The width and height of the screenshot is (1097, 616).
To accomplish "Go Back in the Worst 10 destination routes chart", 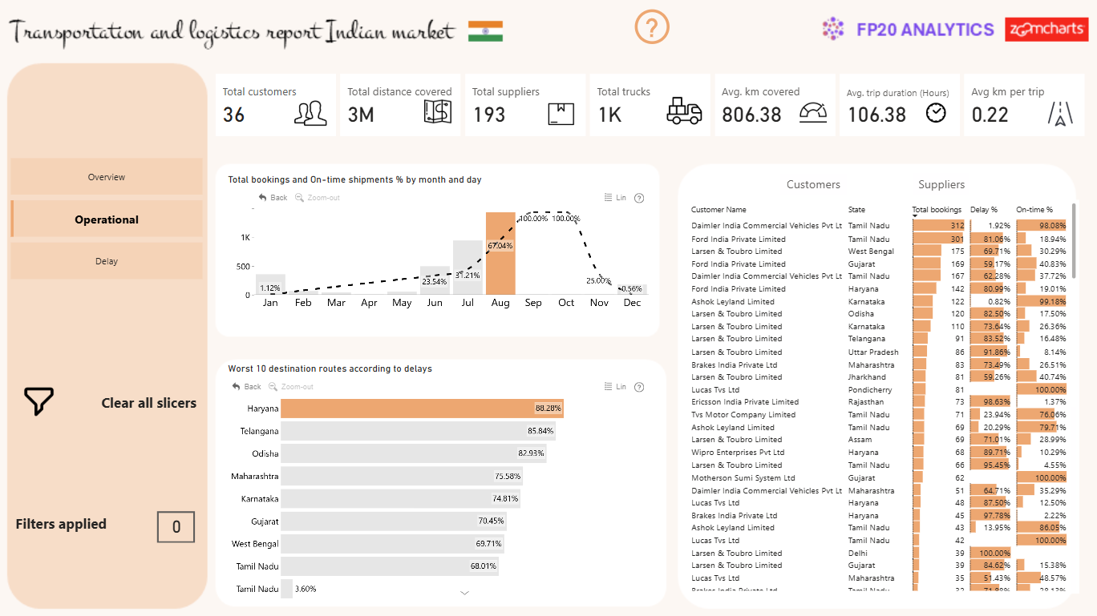I will point(246,387).
